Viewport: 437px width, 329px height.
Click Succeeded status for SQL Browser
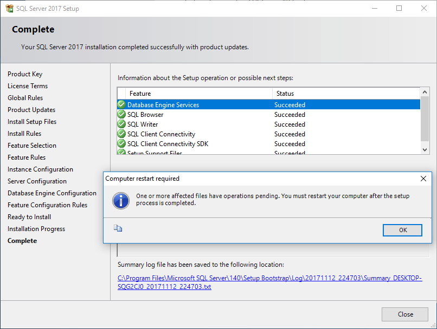pyautogui.click(x=290, y=115)
